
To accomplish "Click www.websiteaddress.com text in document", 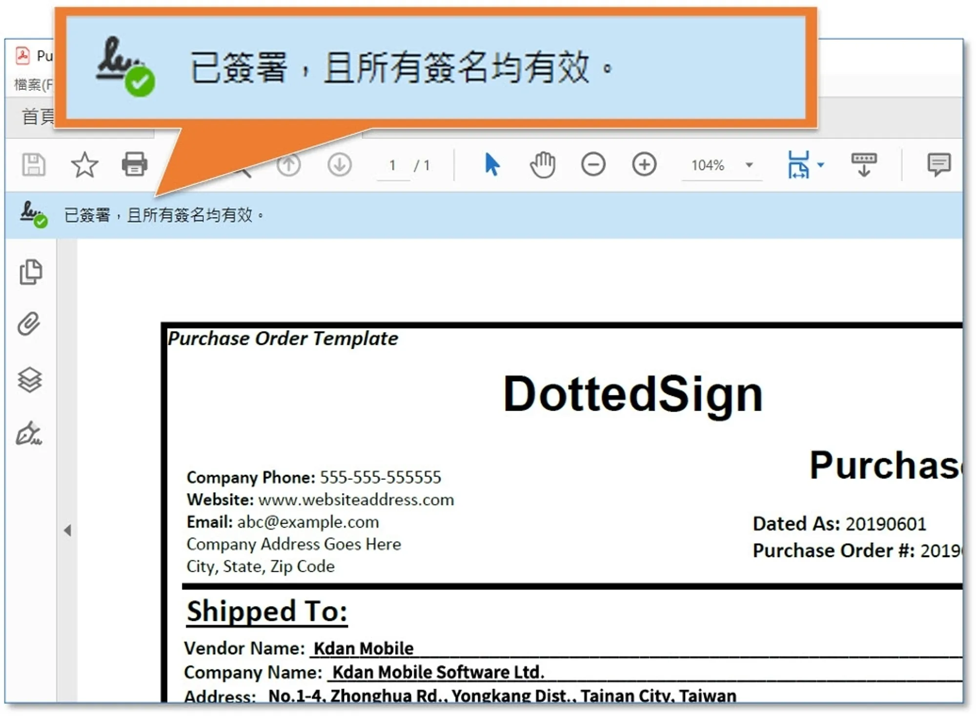I will (x=356, y=499).
